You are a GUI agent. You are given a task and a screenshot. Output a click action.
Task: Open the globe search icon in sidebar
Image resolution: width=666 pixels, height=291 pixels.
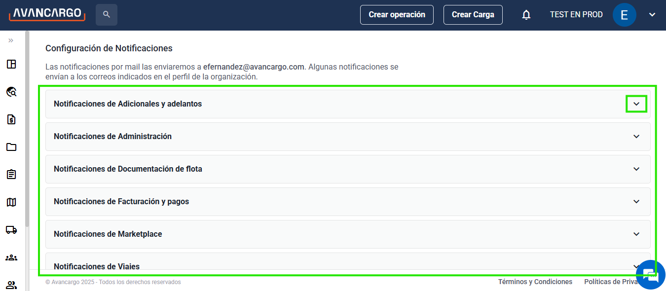tap(11, 92)
